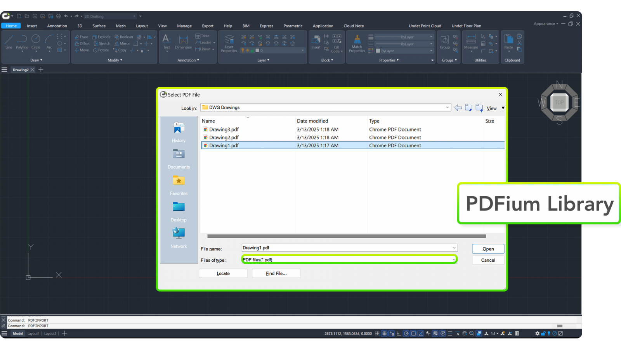Click the Table tool in Annotation panel
The height and width of the screenshot is (349, 621).
pyautogui.click(x=202, y=36)
